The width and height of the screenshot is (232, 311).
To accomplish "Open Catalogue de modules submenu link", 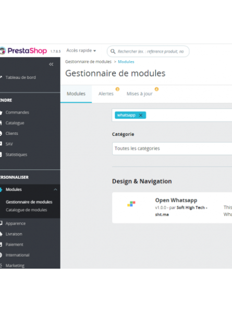I will click(26, 210).
